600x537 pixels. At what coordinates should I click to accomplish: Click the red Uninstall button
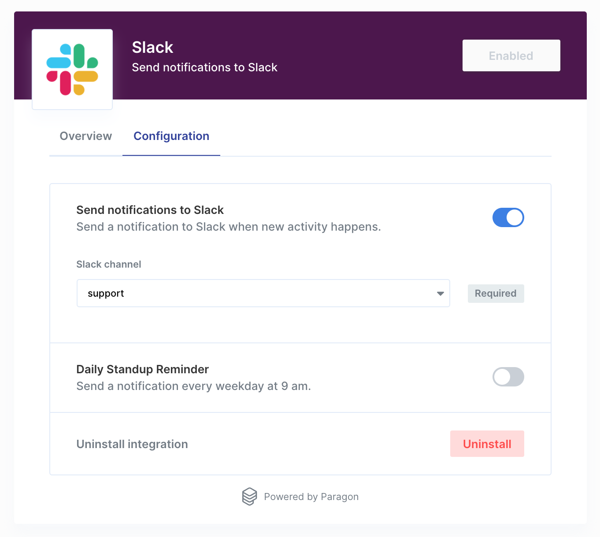pos(487,444)
